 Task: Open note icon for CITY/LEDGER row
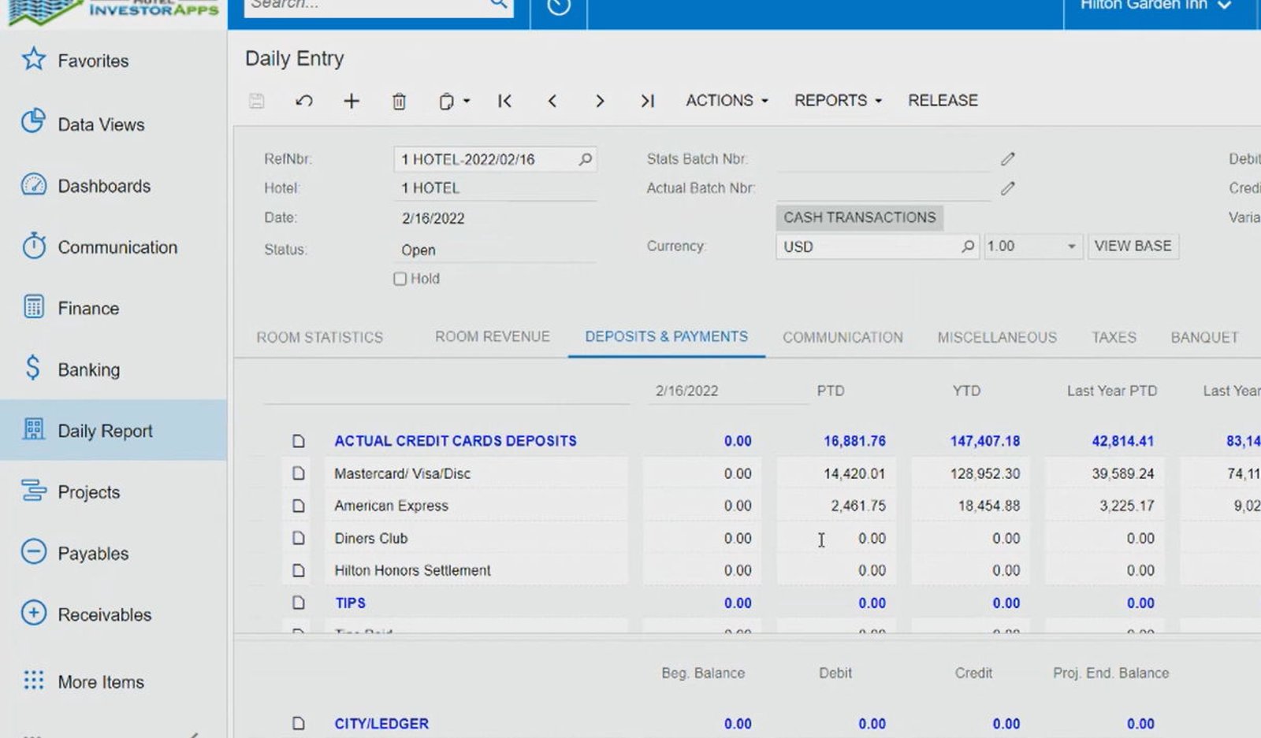click(x=298, y=723)
